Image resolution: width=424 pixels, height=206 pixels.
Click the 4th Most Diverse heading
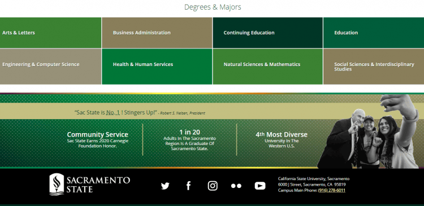282,134
